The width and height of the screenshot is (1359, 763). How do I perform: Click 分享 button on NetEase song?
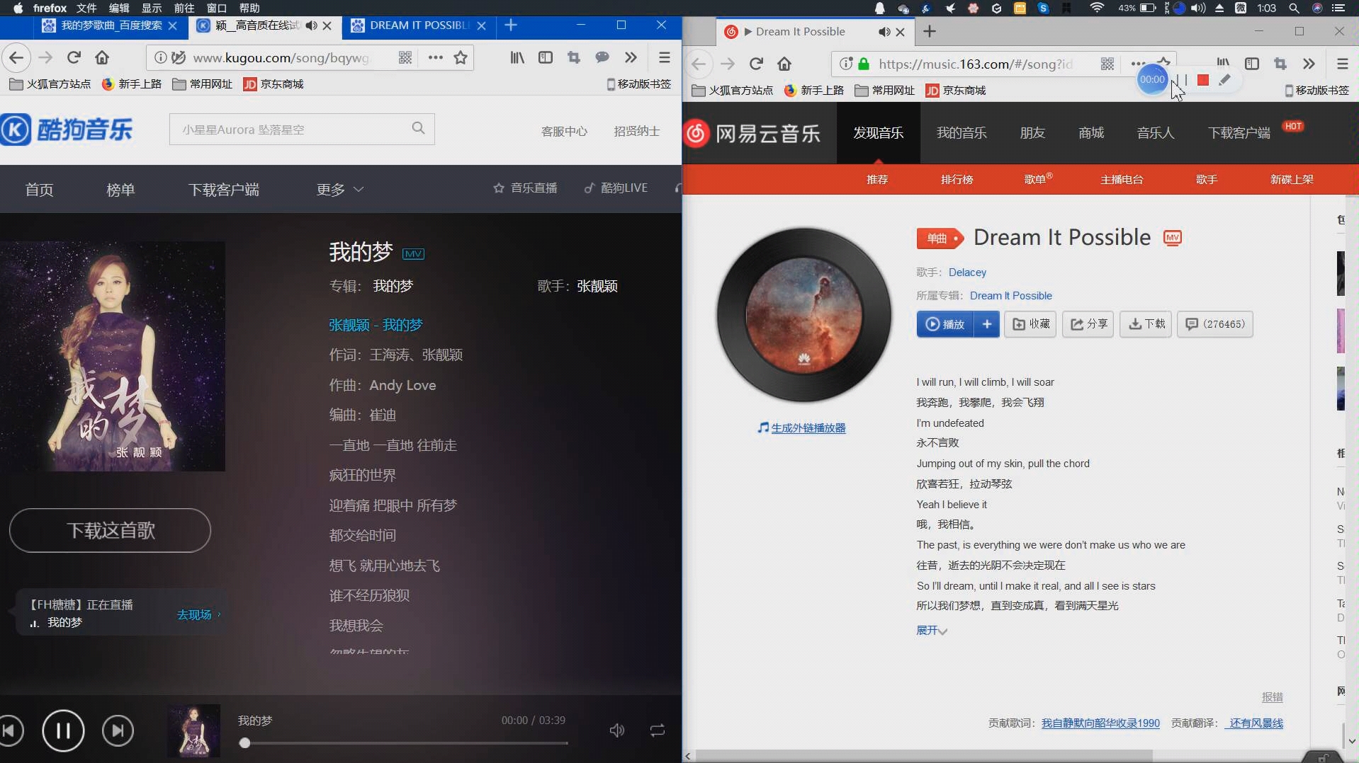point(1088,323)
